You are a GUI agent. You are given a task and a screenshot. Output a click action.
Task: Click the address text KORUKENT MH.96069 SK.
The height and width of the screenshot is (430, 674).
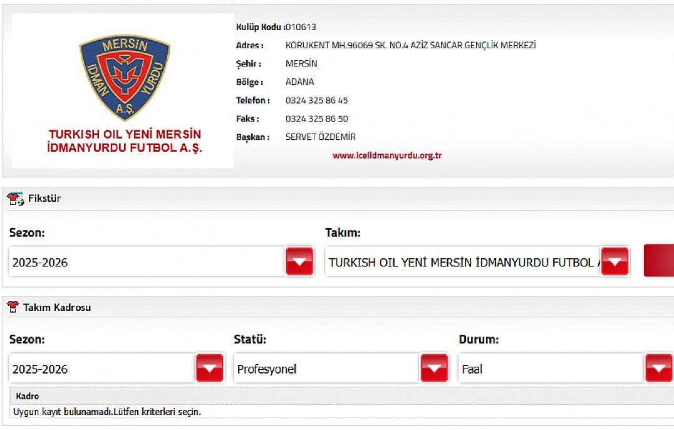pyautogui.click(x=411, y=45)
